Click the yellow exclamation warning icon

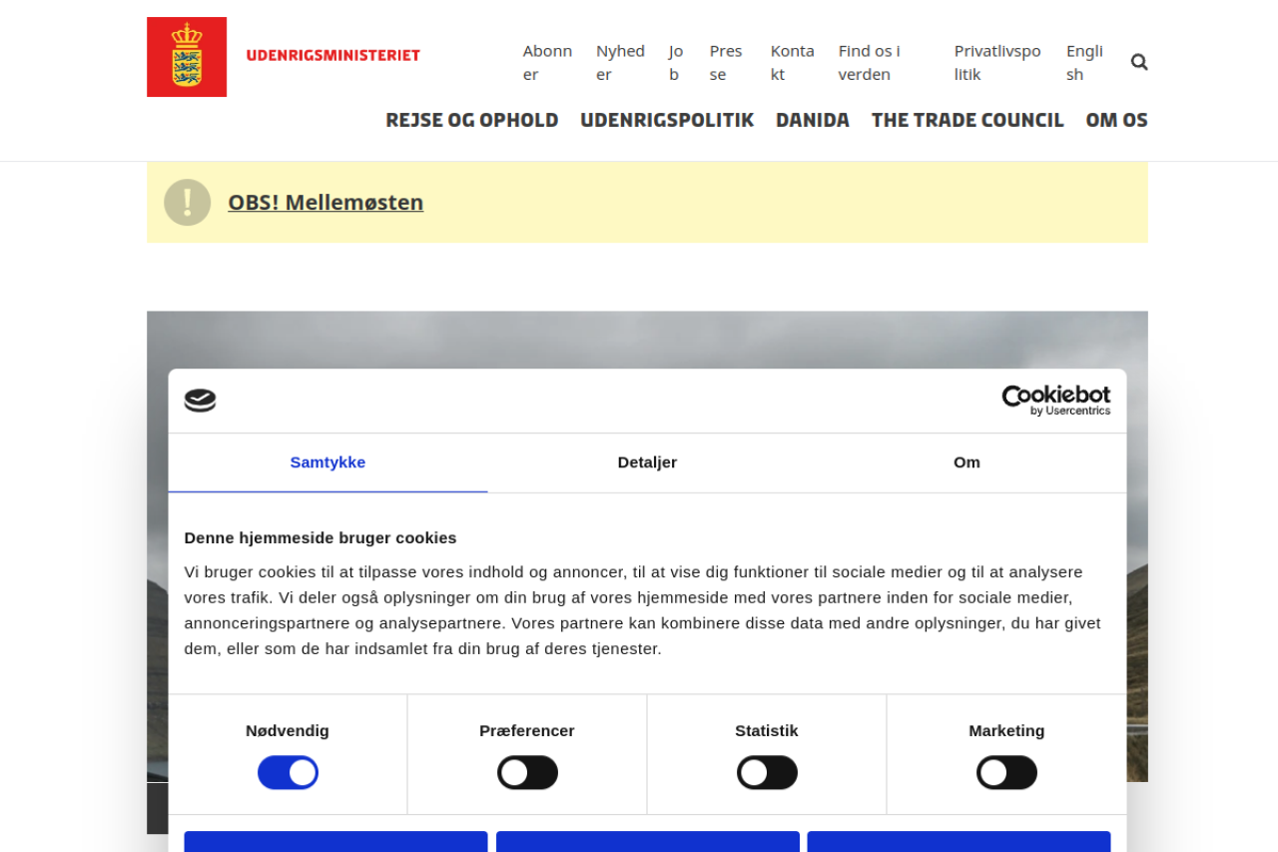188,203
